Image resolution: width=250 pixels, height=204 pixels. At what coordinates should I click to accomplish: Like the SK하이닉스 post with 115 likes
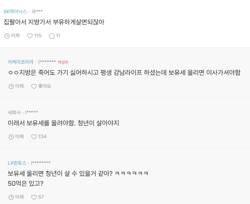tap(30, 36)
